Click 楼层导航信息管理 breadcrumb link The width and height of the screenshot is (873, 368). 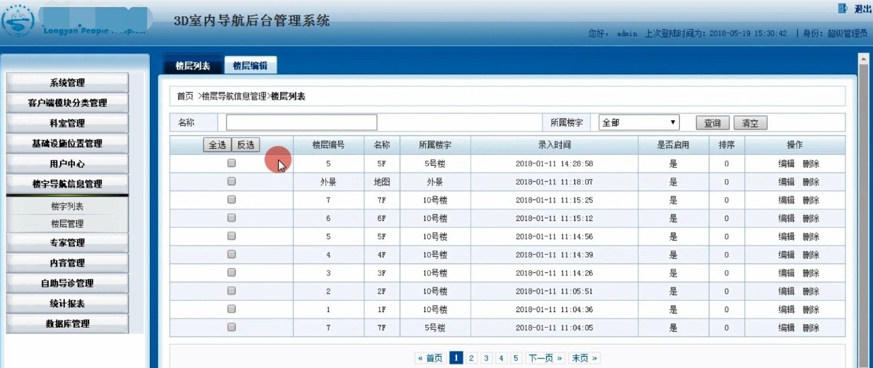point(234,96)
